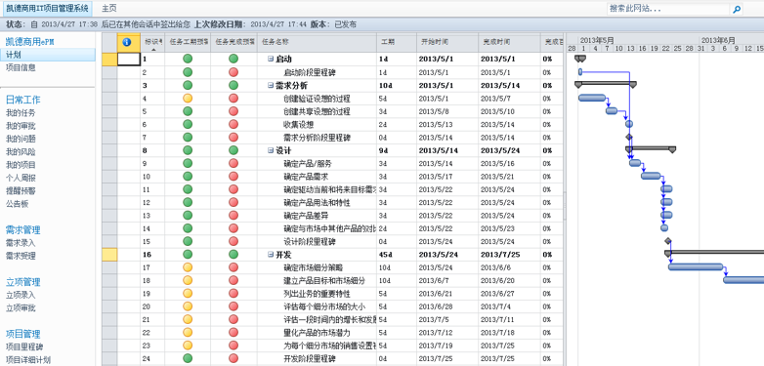Collapse the 需求分析 summary task

coord(271,85)
